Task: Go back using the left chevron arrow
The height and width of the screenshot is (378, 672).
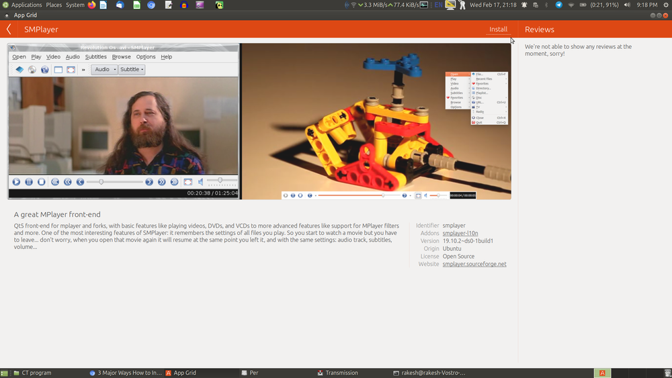Action: point(9,29)
